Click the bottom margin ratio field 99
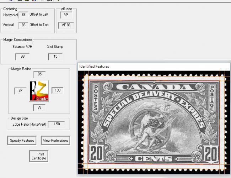The image size is (231, 178). tap(39, 108)
